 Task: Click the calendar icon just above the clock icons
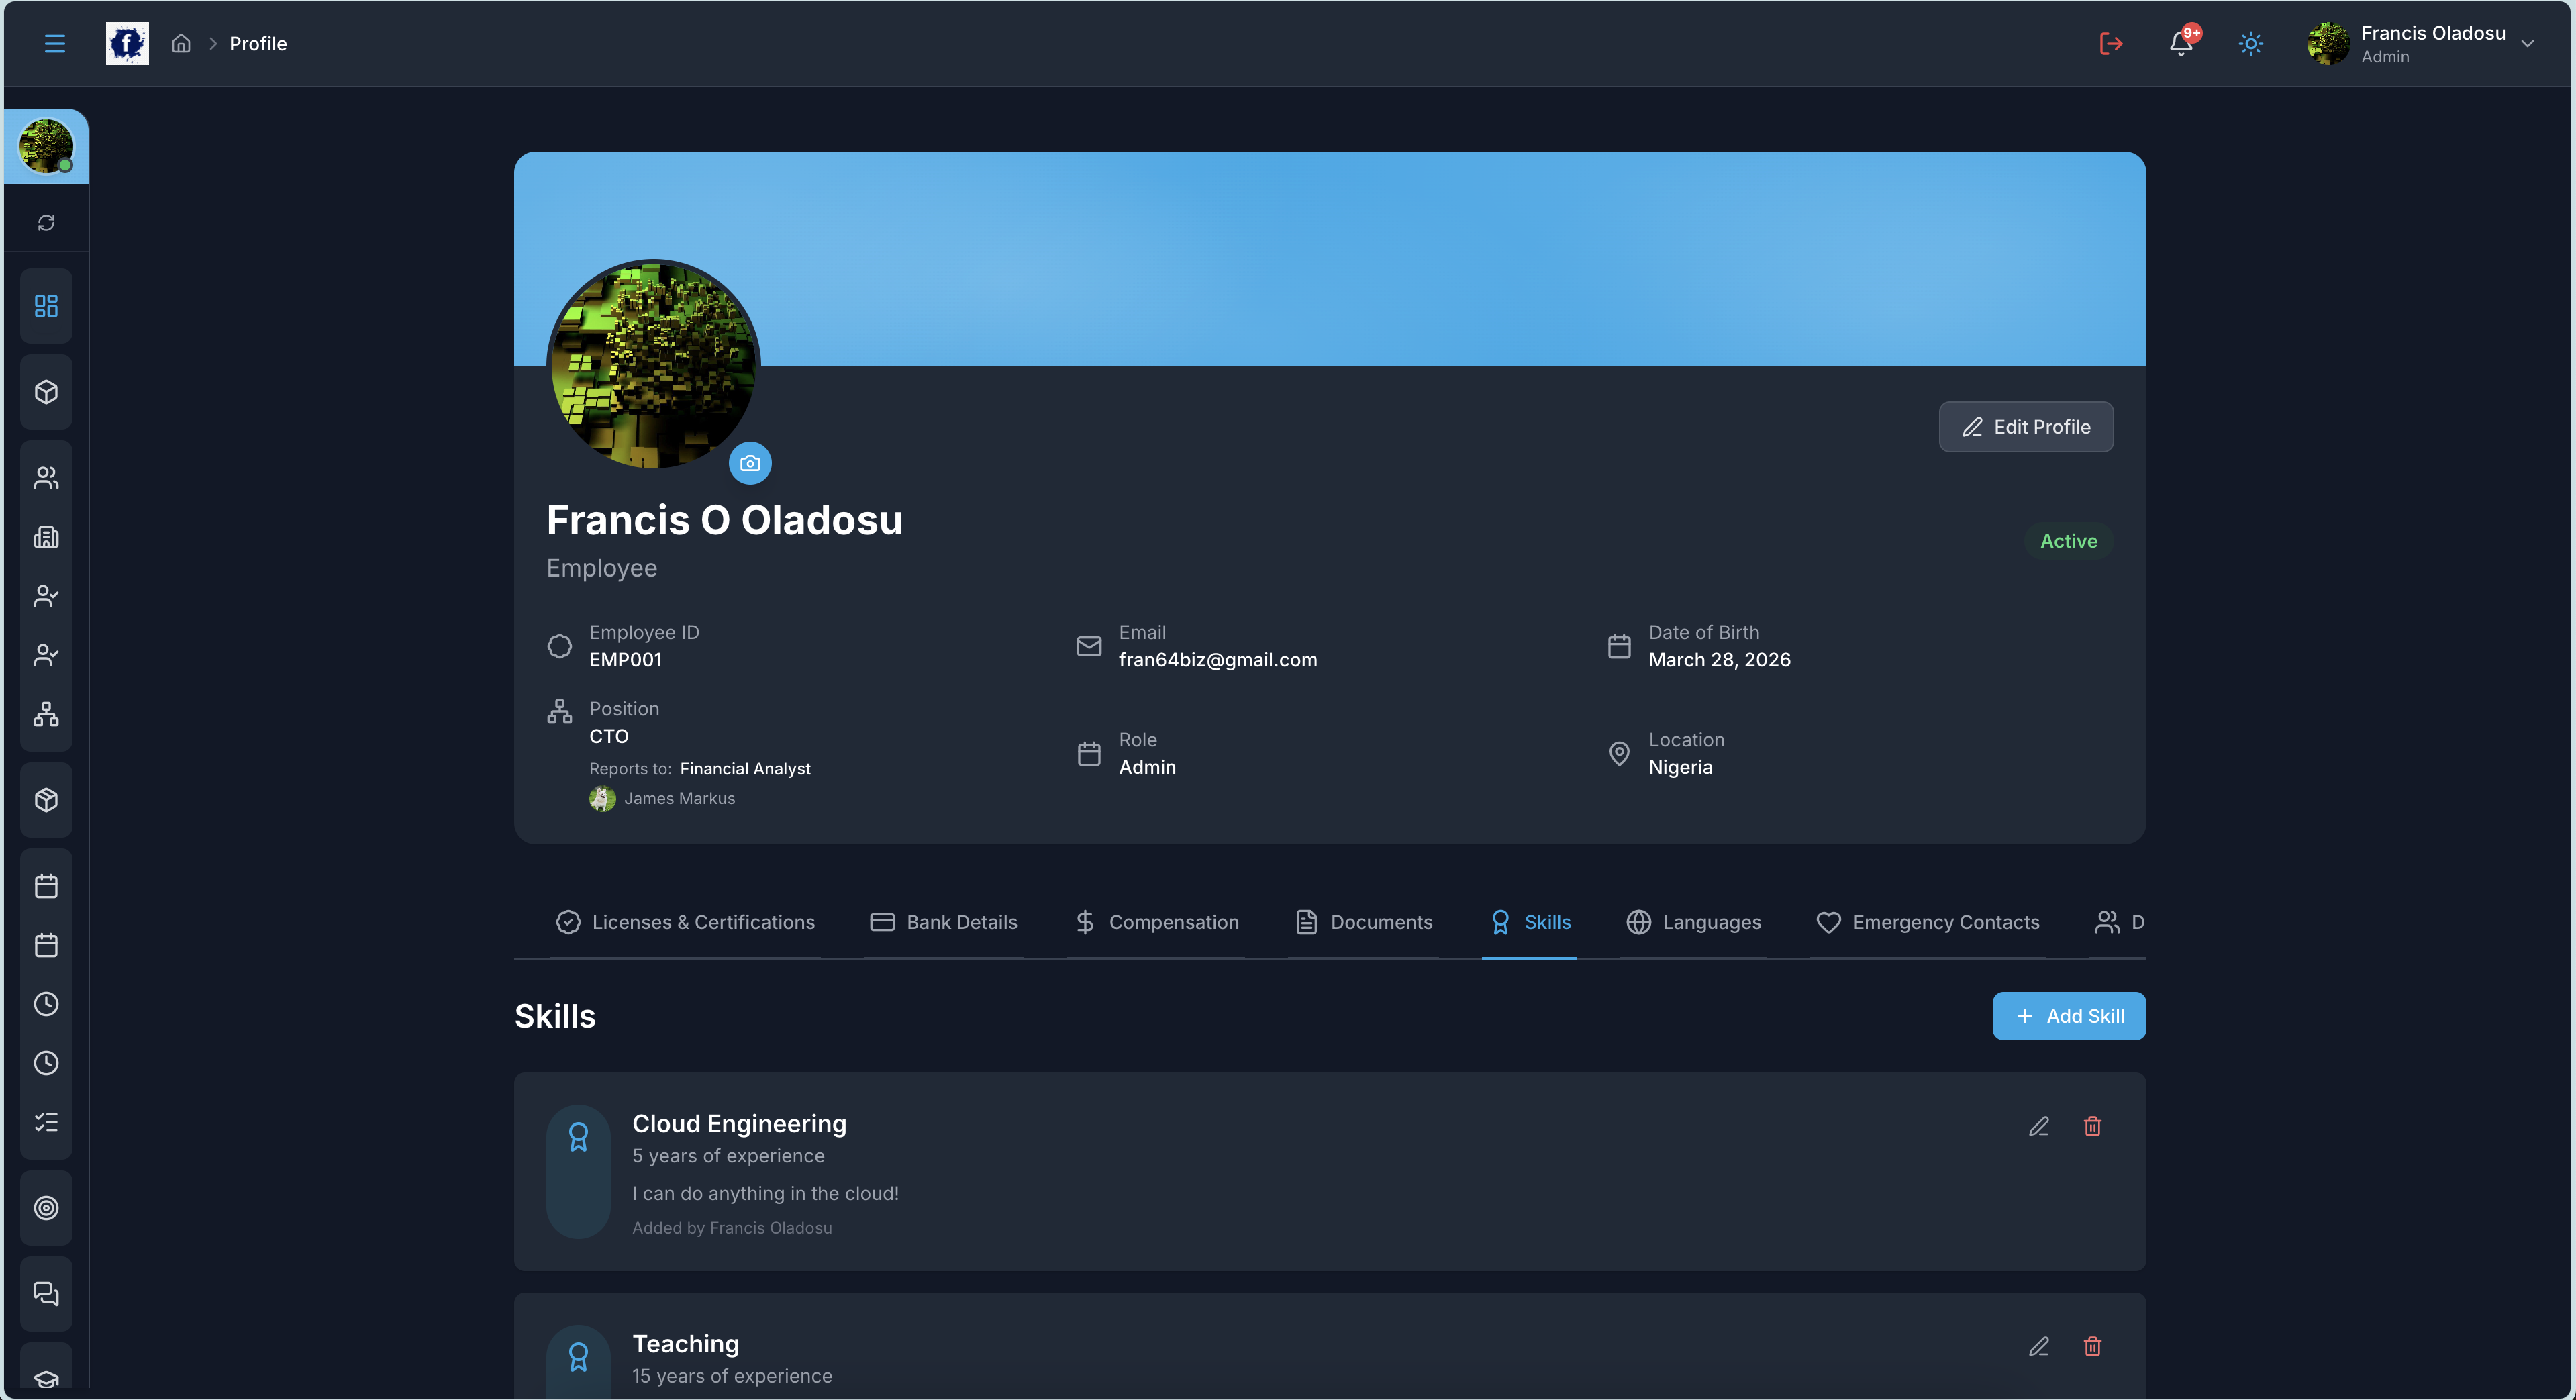(46, 945)
